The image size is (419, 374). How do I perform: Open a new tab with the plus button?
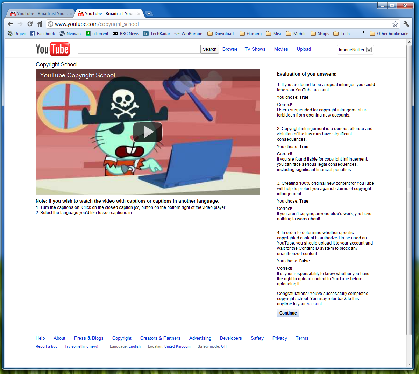[149, 14]
